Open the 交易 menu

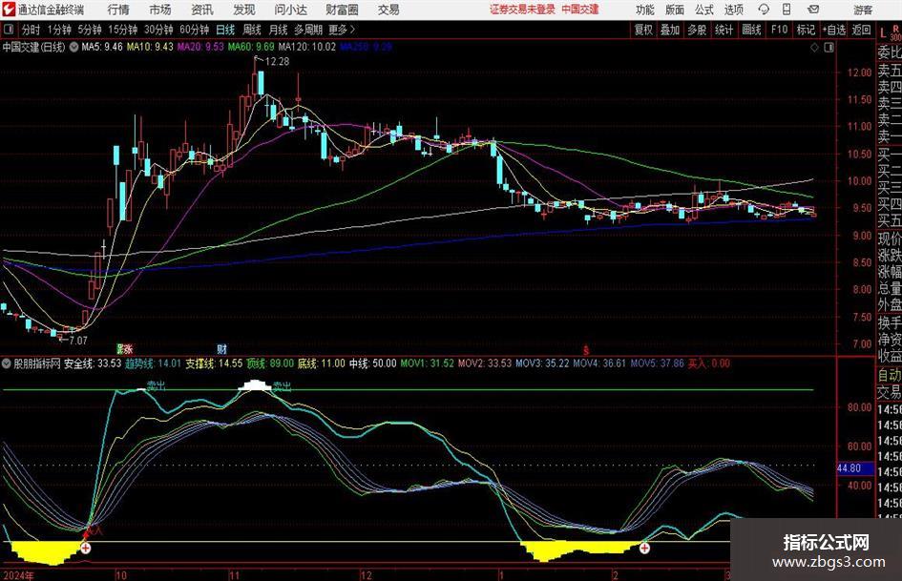pos(388,10)
